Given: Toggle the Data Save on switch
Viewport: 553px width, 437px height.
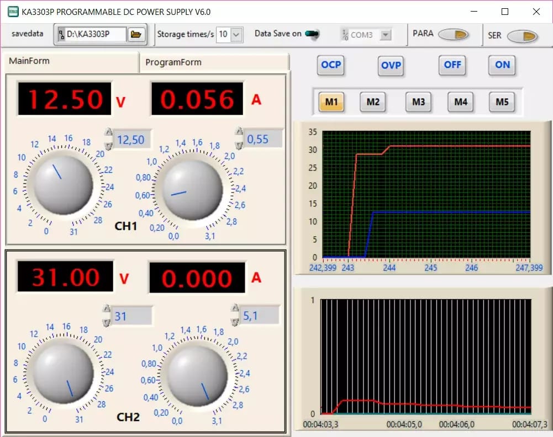Looking at the screenshot, I should [312, 34].
